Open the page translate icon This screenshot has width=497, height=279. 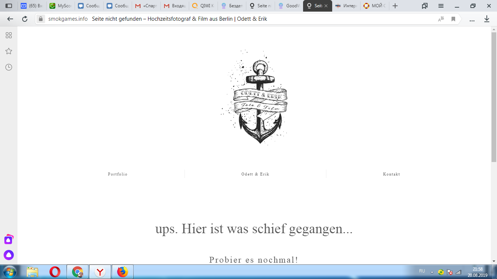point(441,19)
